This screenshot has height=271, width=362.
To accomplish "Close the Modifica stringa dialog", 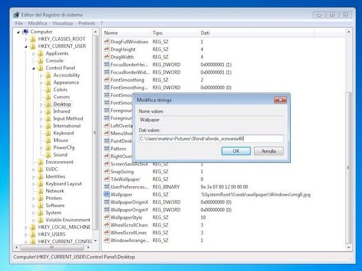I will (280, 100).
